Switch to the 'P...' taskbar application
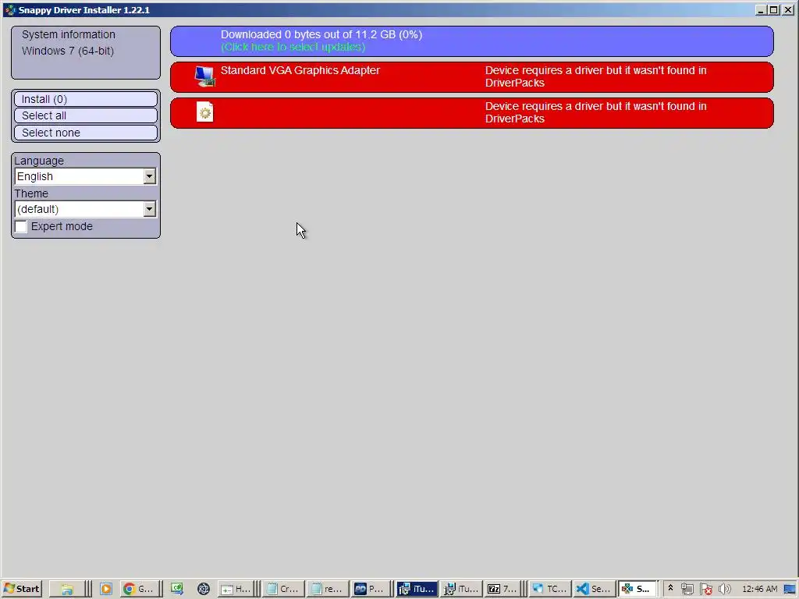The height and width of the screenshot is (599, 799). (371, 589)
